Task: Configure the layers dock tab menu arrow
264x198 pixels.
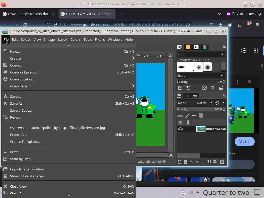Action: (x=225, y=95)
